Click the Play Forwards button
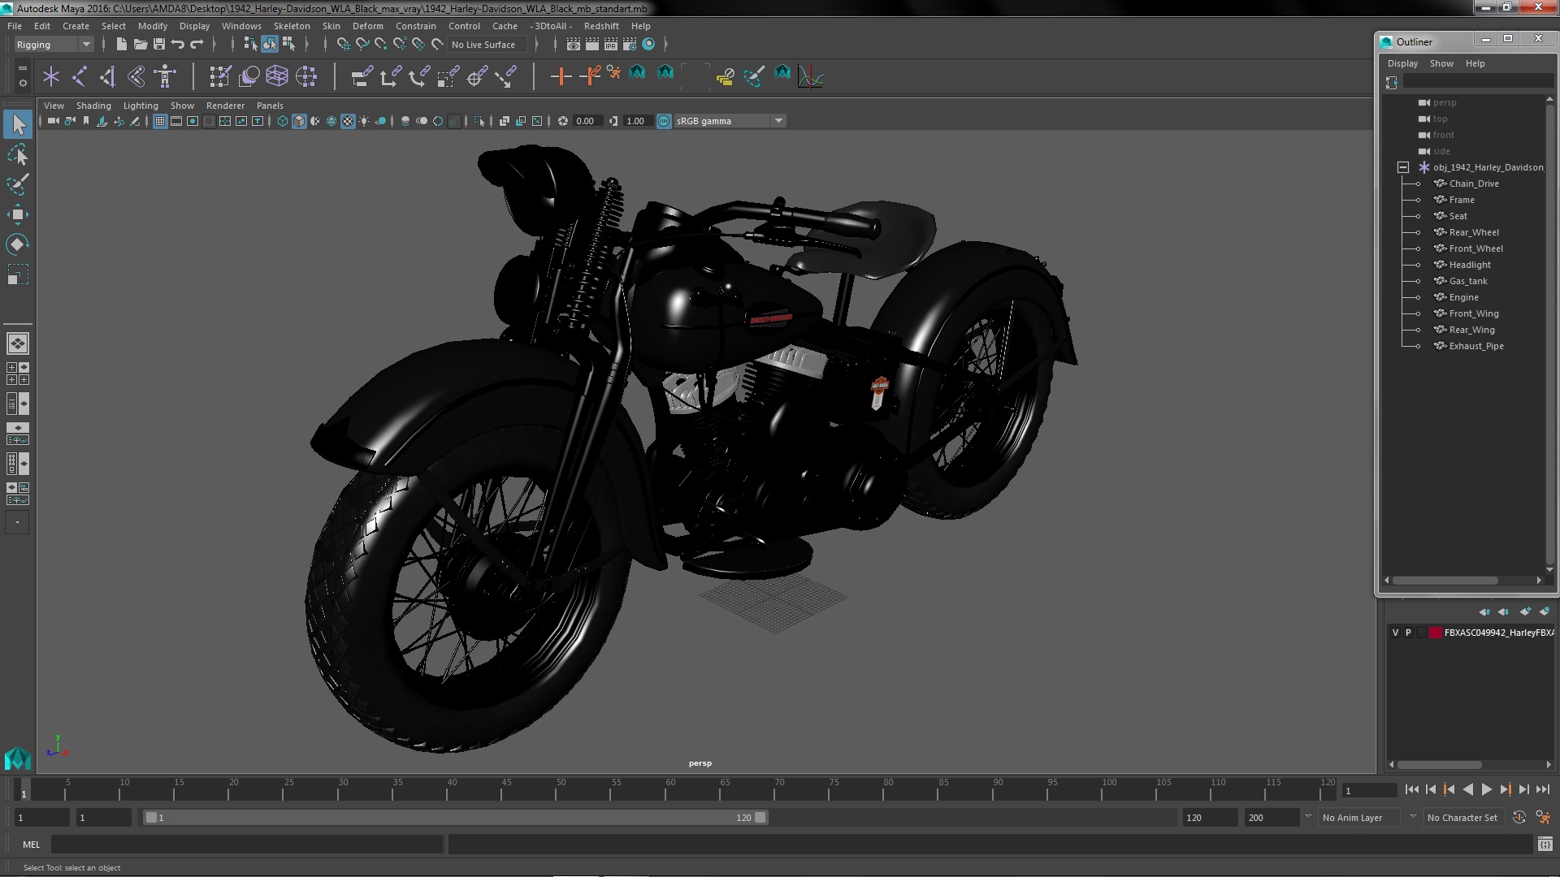The image size is (1560, 877). [x=1486, y=789]
